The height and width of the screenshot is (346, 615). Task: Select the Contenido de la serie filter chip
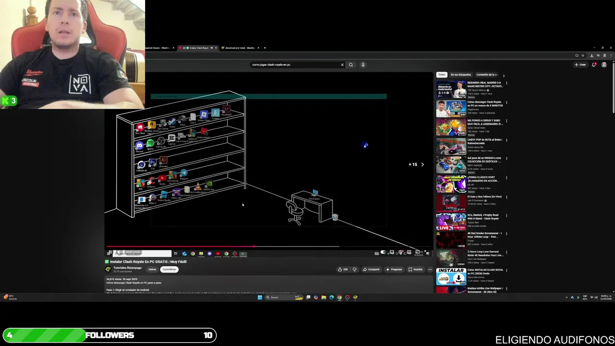[x=487, y=74]
